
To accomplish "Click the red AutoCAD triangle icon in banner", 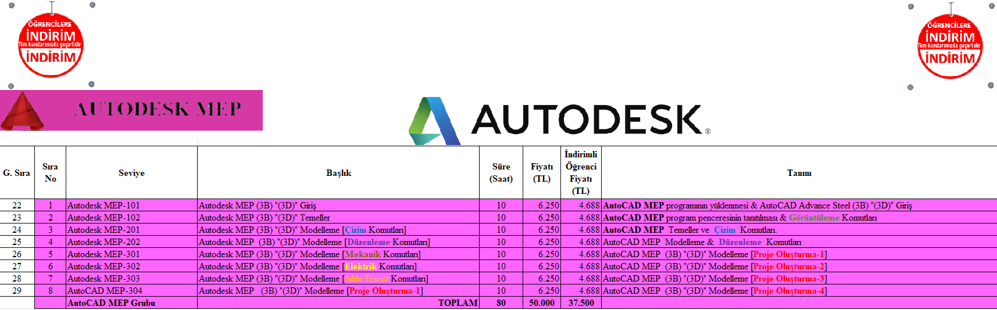I will tap(22, 111).
